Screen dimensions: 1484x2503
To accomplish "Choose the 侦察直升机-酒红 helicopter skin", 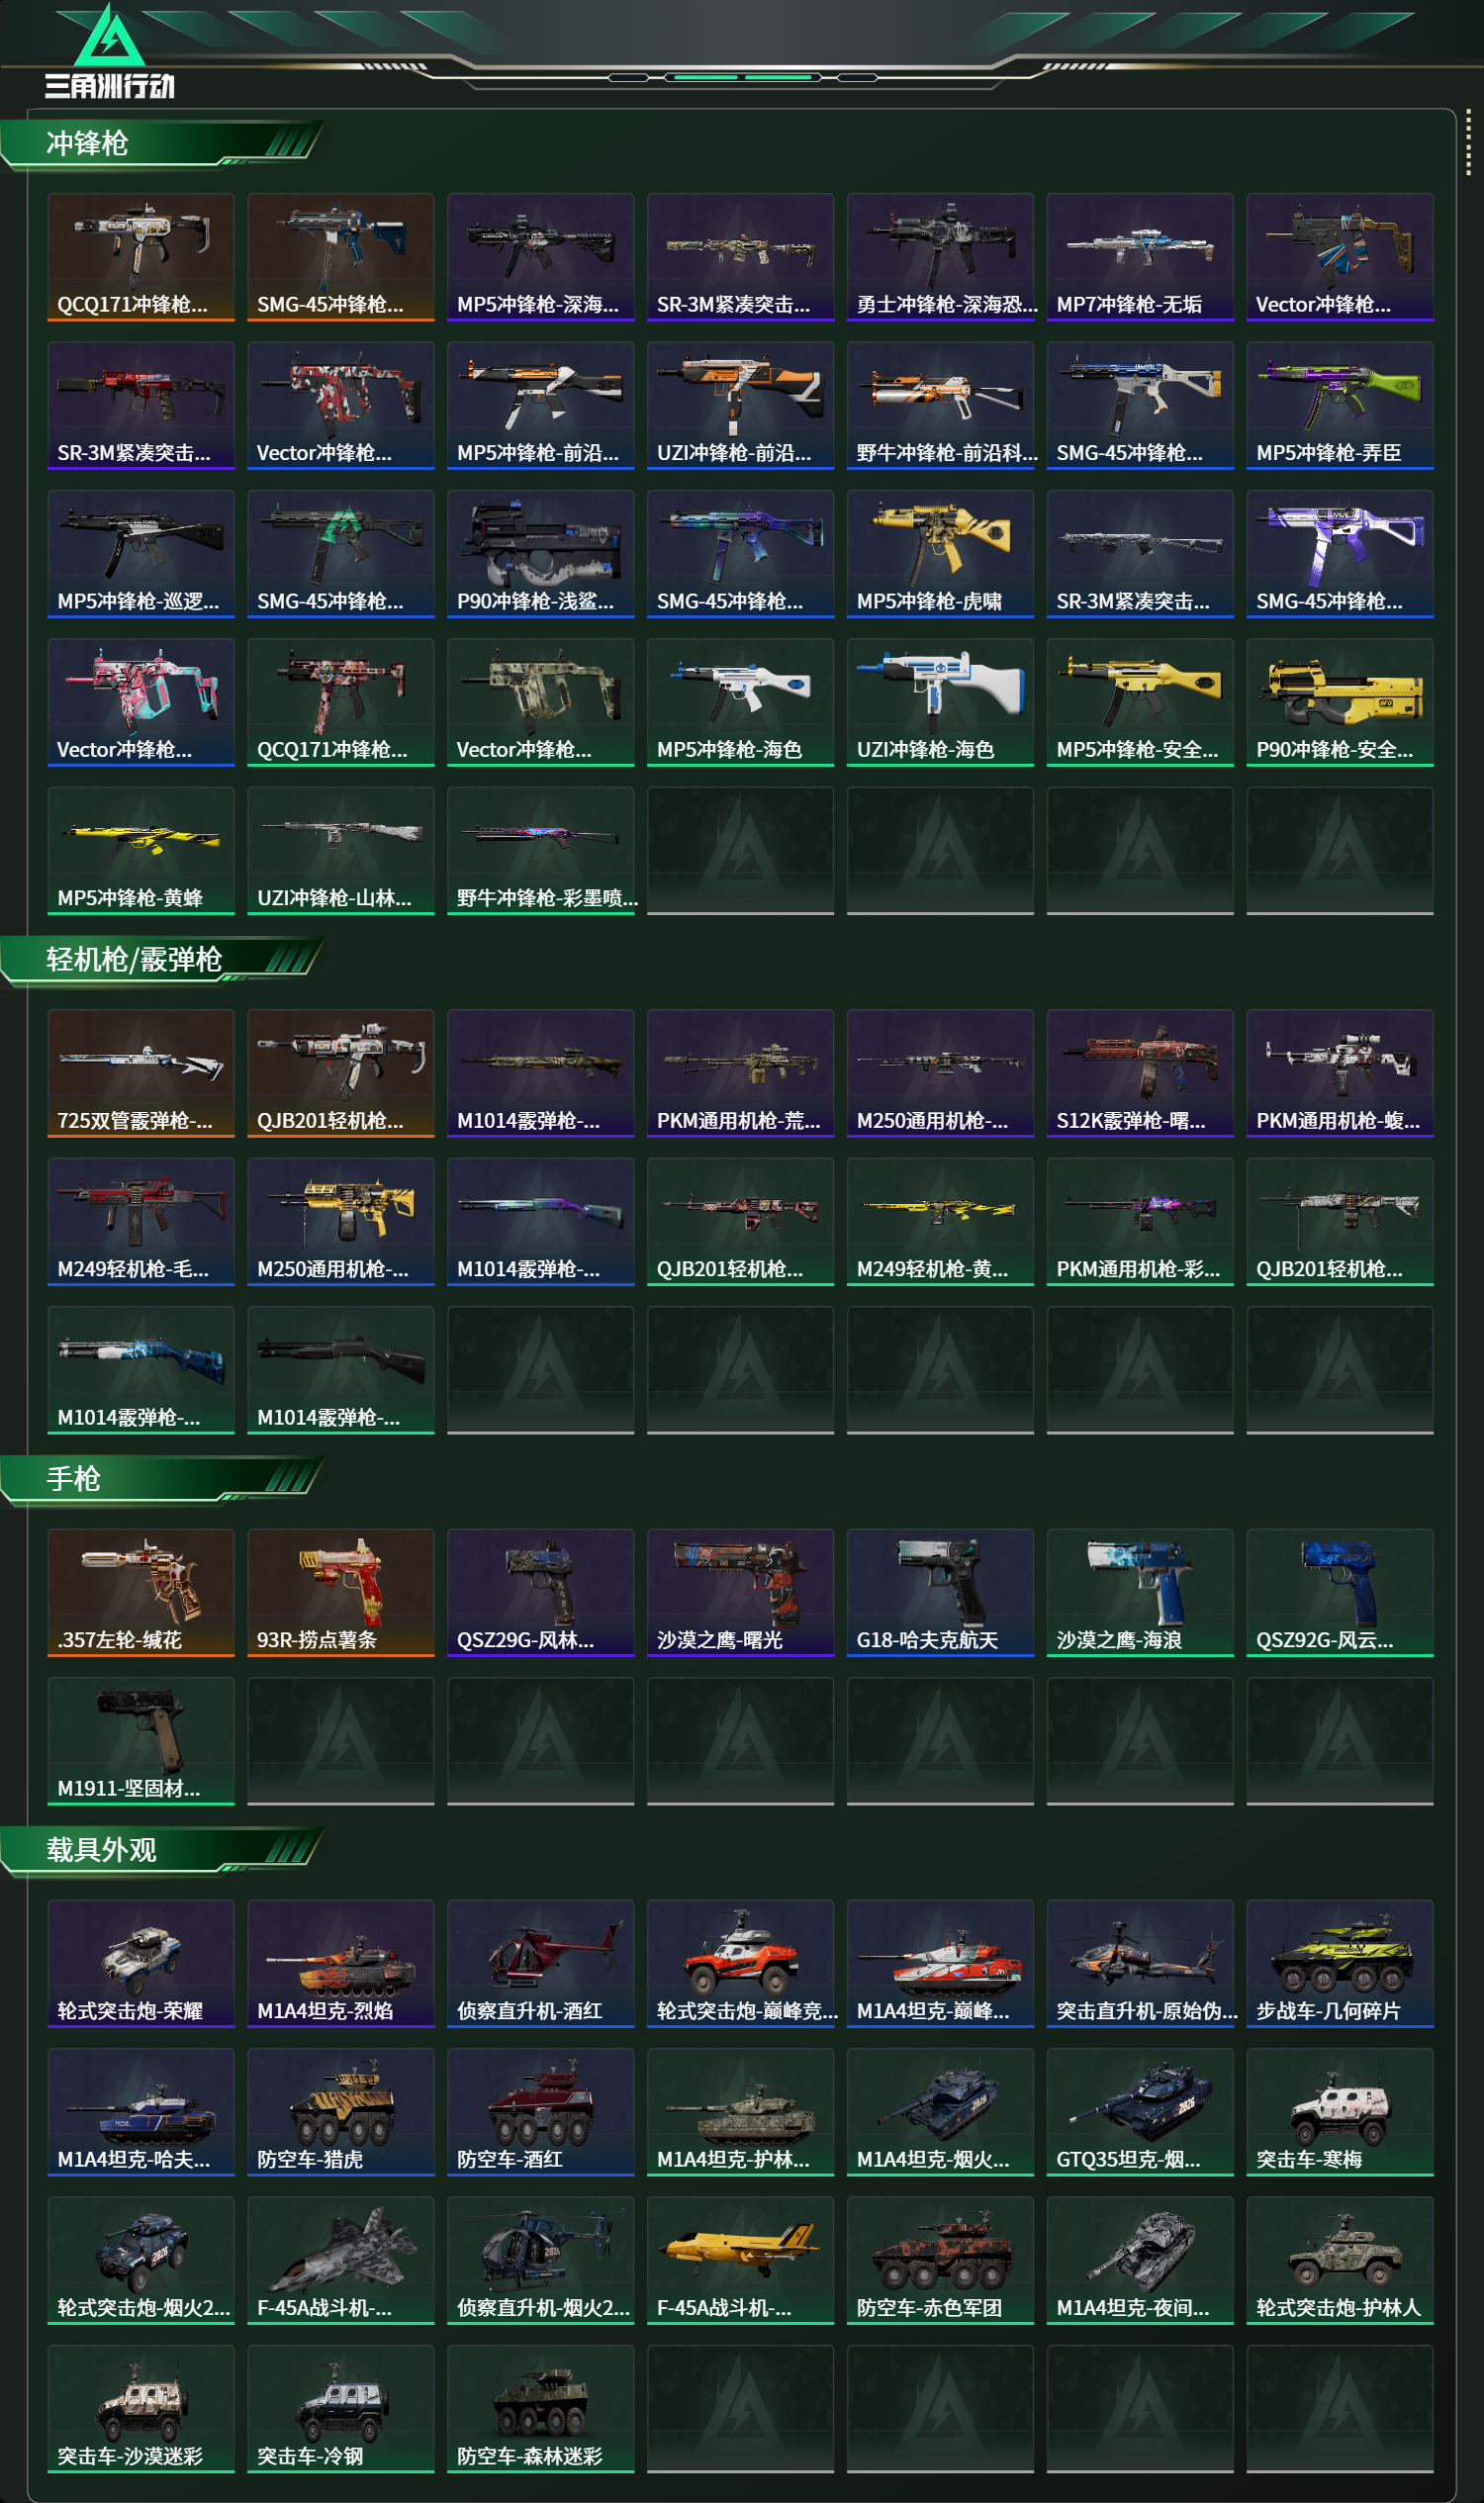I will (x=541, y=1963).
